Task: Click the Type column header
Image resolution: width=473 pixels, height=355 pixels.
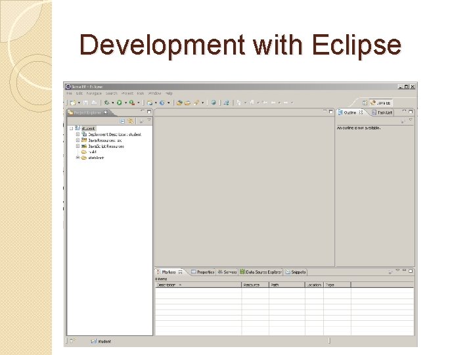Action: 337,285
